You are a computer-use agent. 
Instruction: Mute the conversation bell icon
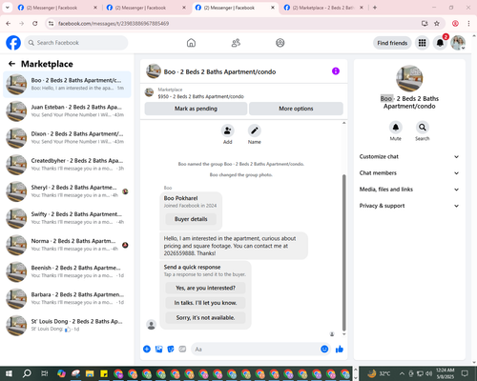tap(396, 128)
